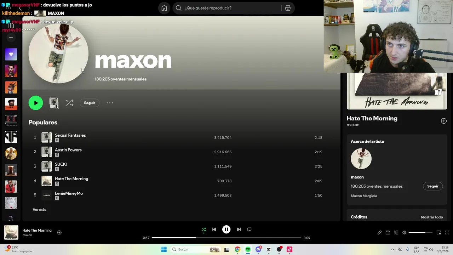Click the taskbar Buscar search box
The height and width of the screenshot is (255, 453).
[x=195, y=249]
